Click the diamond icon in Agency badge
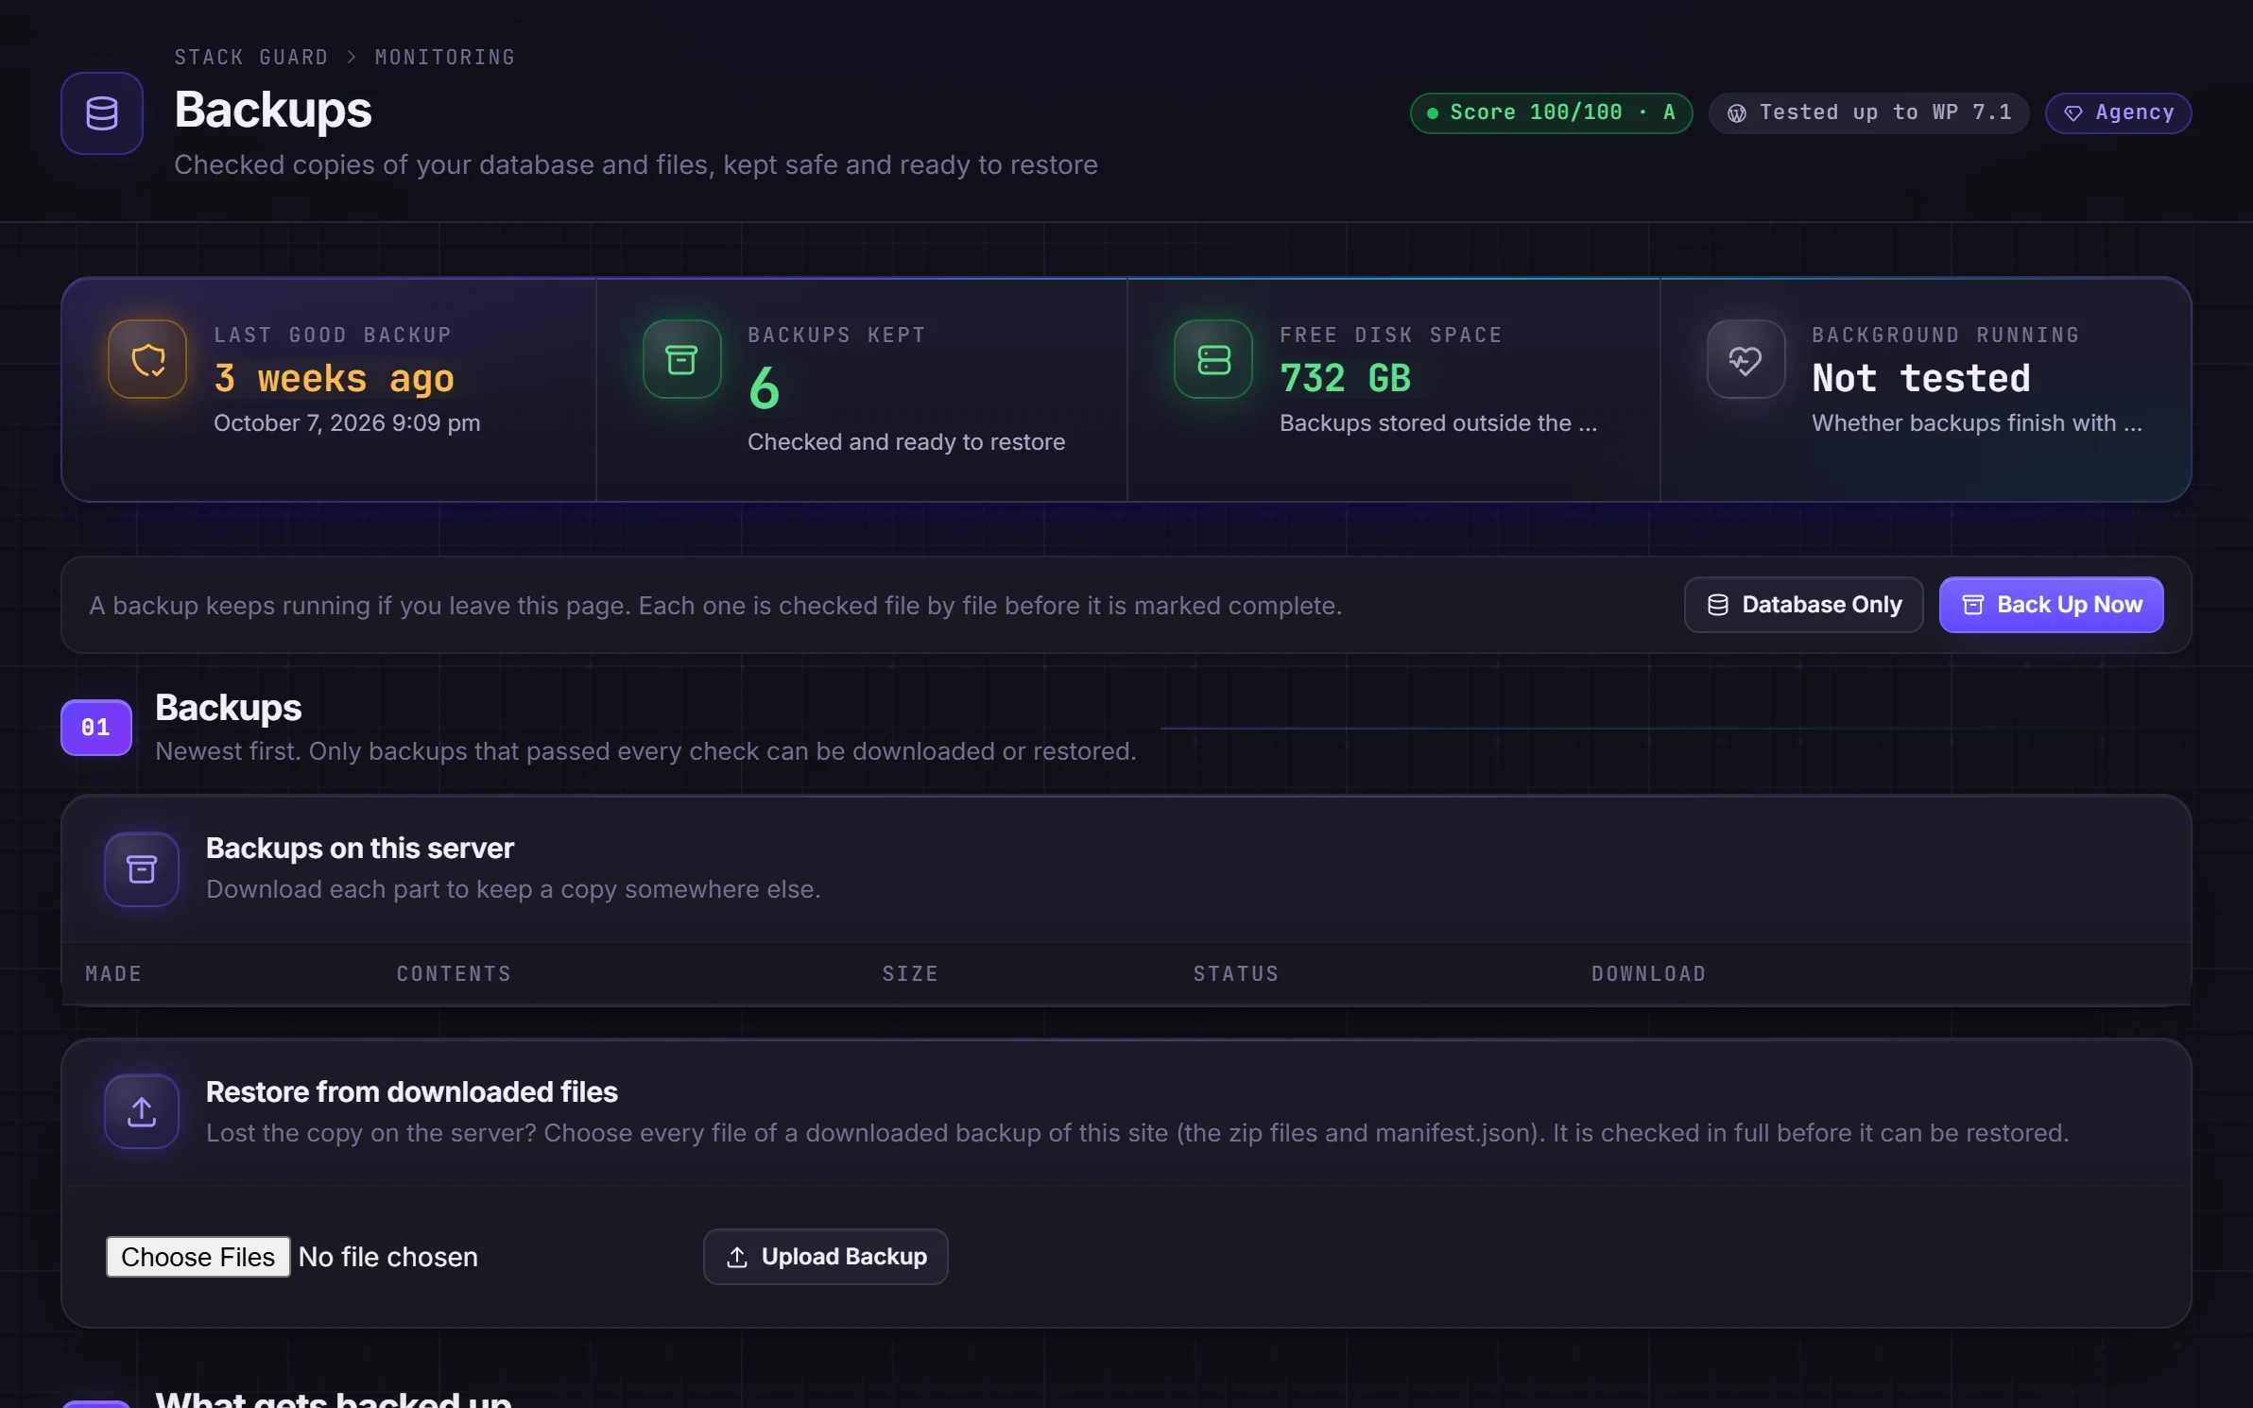Viewport: 2253px width, 1408px height. 2072,113
